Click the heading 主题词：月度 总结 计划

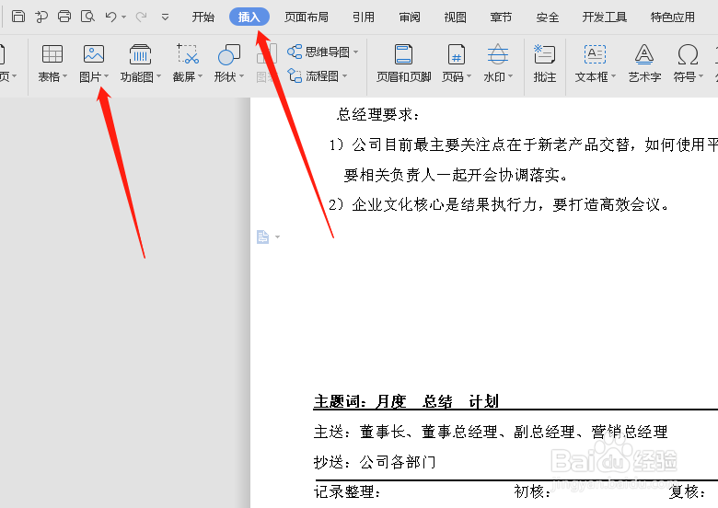pos(406,401)
